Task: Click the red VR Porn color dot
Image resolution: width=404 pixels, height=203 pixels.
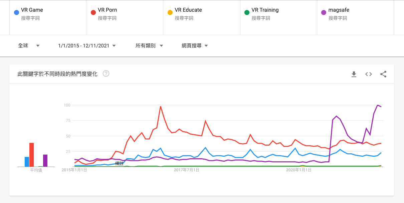Action: [93, 13]
